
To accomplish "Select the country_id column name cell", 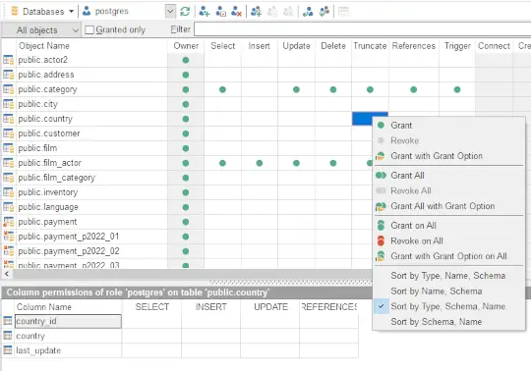I will click(68, 321).
